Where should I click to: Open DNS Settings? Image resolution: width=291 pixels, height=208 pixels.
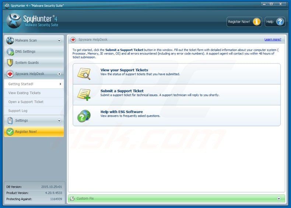(x=34, y=51)
